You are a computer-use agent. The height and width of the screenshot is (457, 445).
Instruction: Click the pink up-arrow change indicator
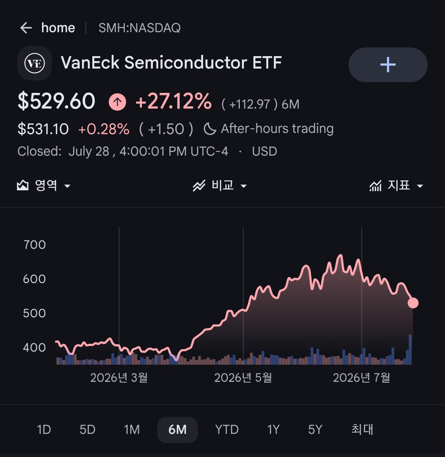(117, 102)
